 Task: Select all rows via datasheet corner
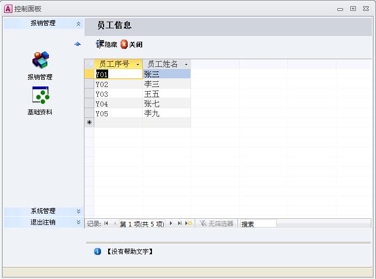click(x=89, y=64)
